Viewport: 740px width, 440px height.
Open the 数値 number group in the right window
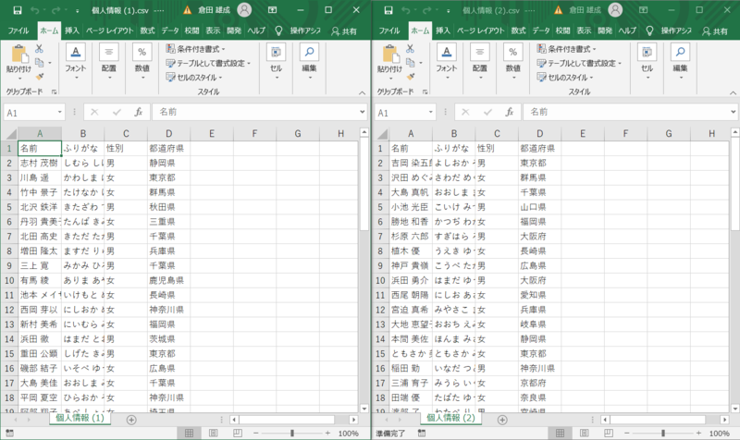513,61
